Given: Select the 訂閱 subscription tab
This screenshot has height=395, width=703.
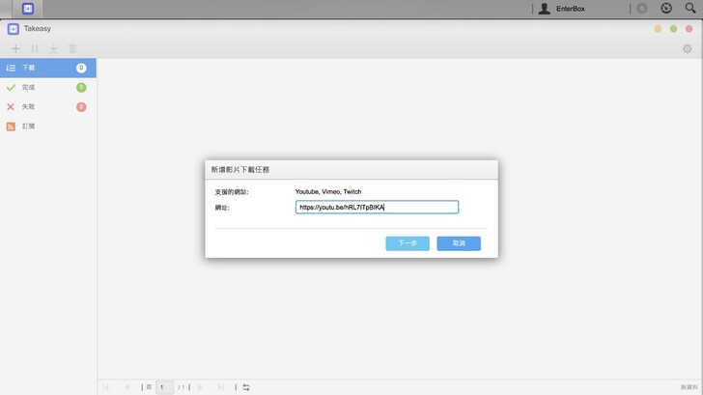Looking at the screenshot, I should pyautogui.click(x=48, y=127).
